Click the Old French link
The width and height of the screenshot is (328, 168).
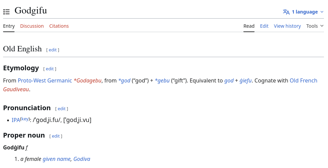point(303,80)
